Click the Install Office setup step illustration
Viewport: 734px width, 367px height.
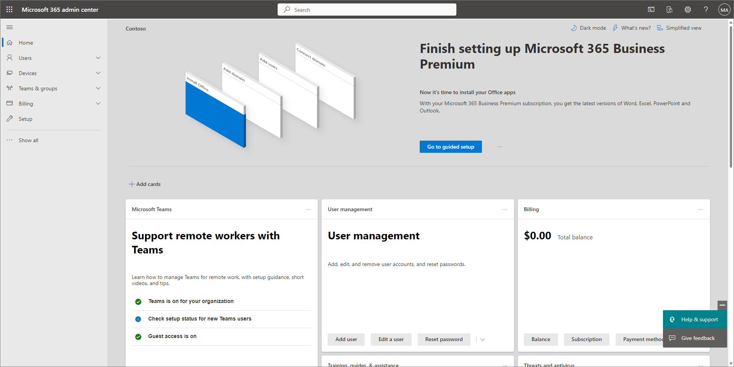[x=216, y=110]
